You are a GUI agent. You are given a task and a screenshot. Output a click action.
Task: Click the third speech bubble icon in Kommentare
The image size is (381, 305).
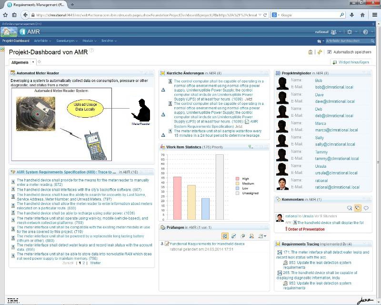(x=366, y=208)
